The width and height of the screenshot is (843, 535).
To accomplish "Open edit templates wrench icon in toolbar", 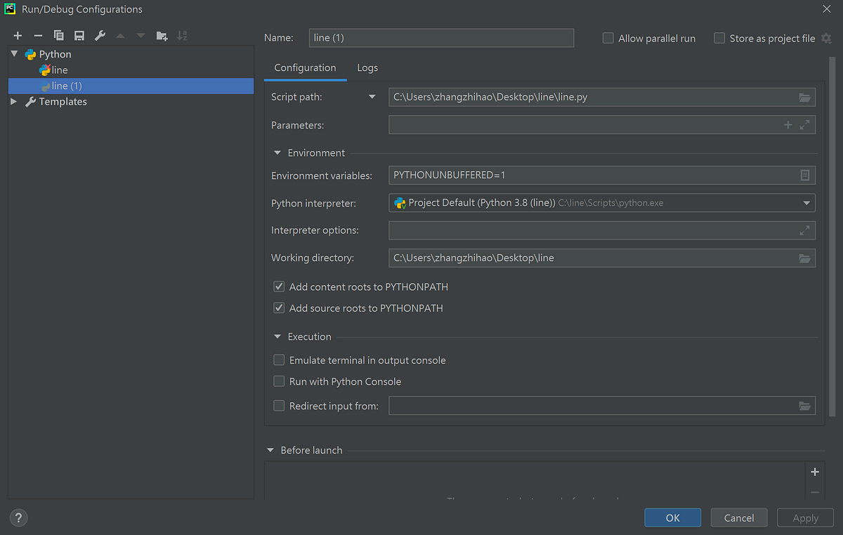I will [100, 36].
